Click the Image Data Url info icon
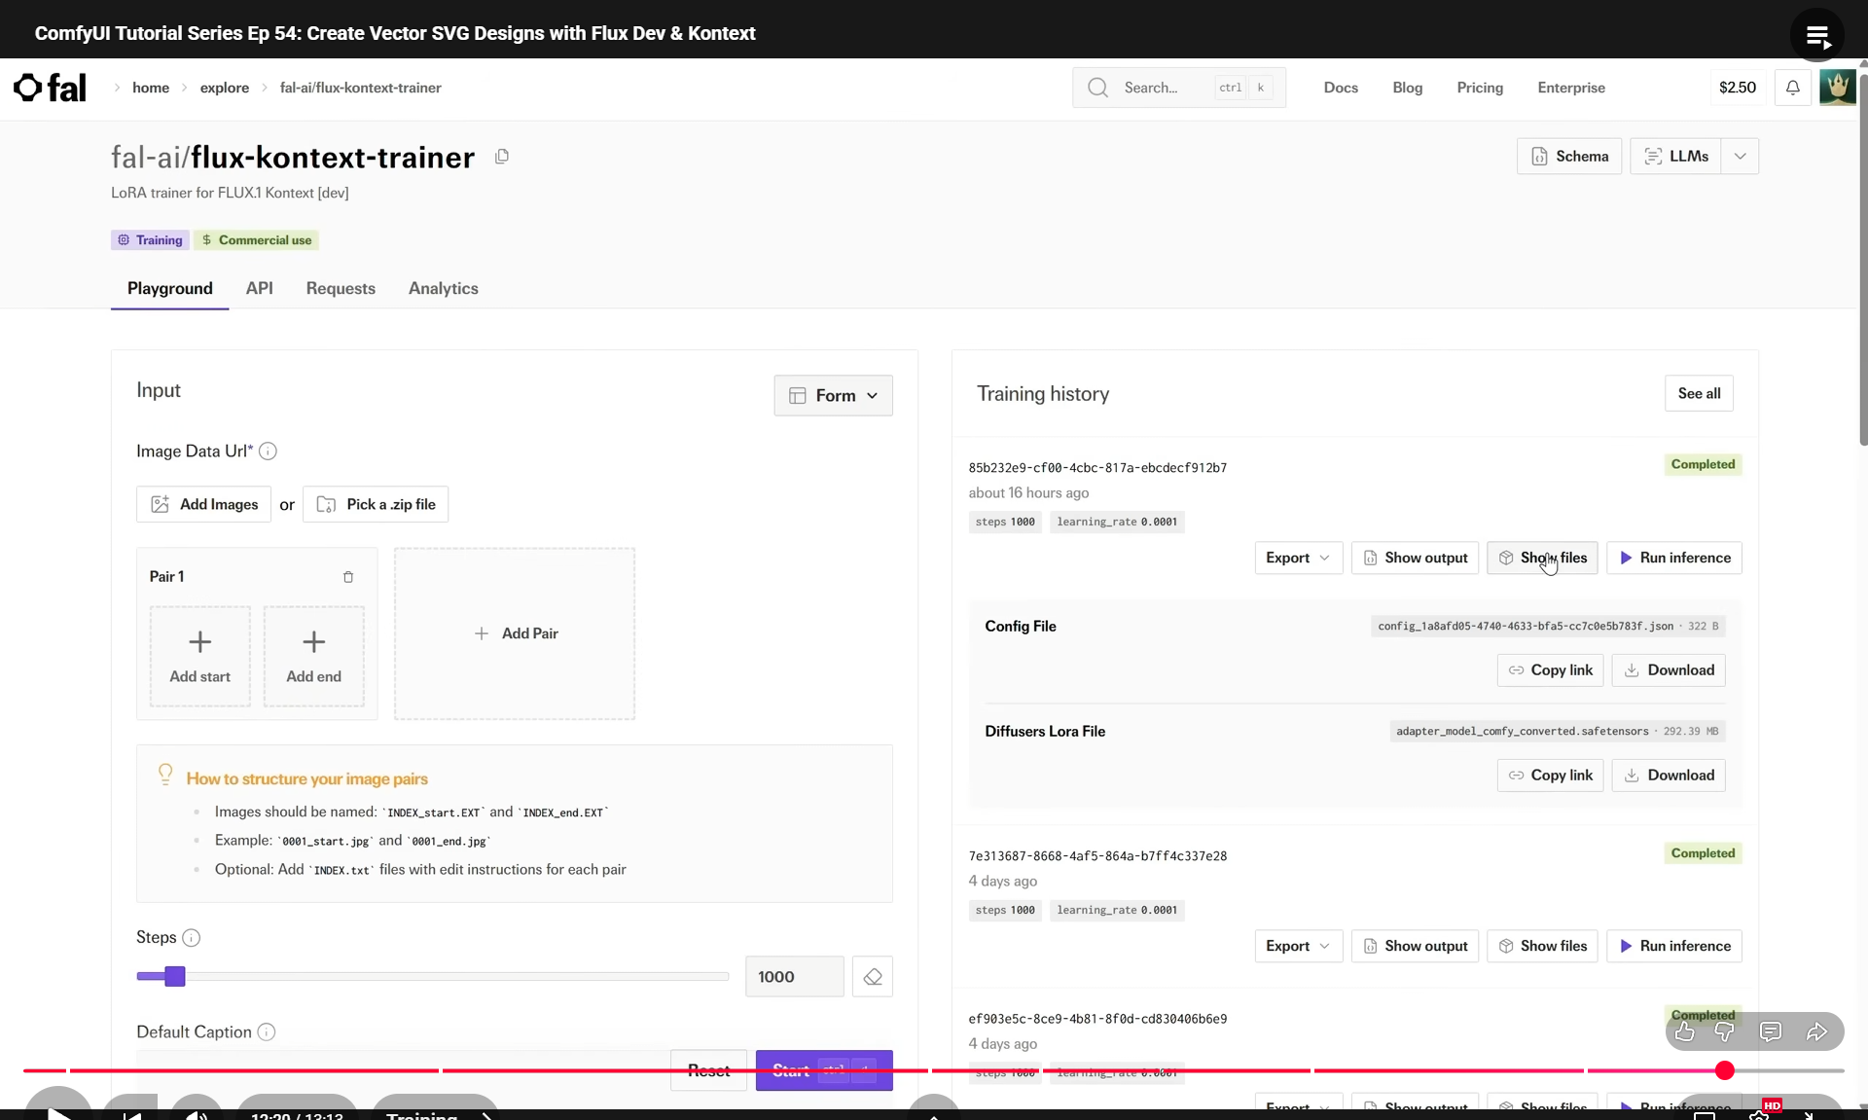This screenshot has width=1868, height=1120. click(269, 452)
